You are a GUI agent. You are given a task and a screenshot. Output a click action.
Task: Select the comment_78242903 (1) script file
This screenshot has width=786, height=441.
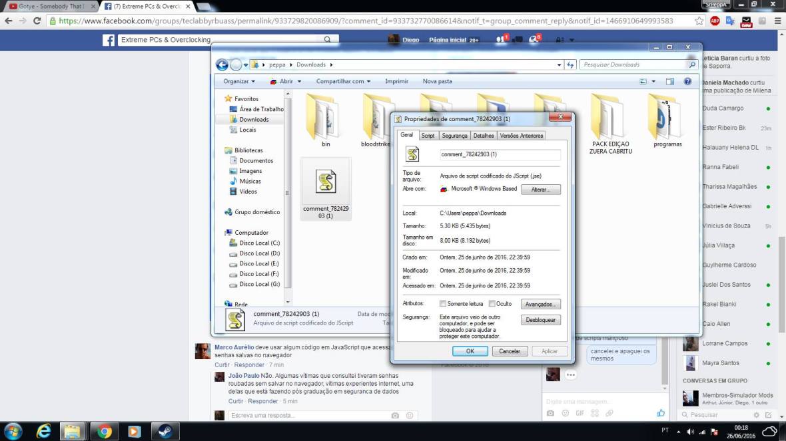click(x=326, y=188)
